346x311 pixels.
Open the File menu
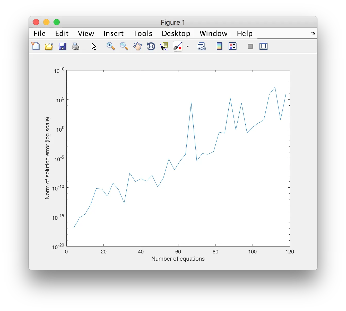coord(40,33)
